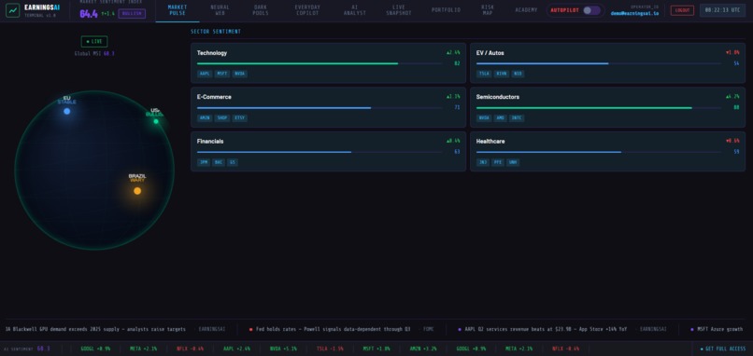The image size is (753, 356).
Task: Select the Brazil marker on the globe
Action: [x=137, y=191]
